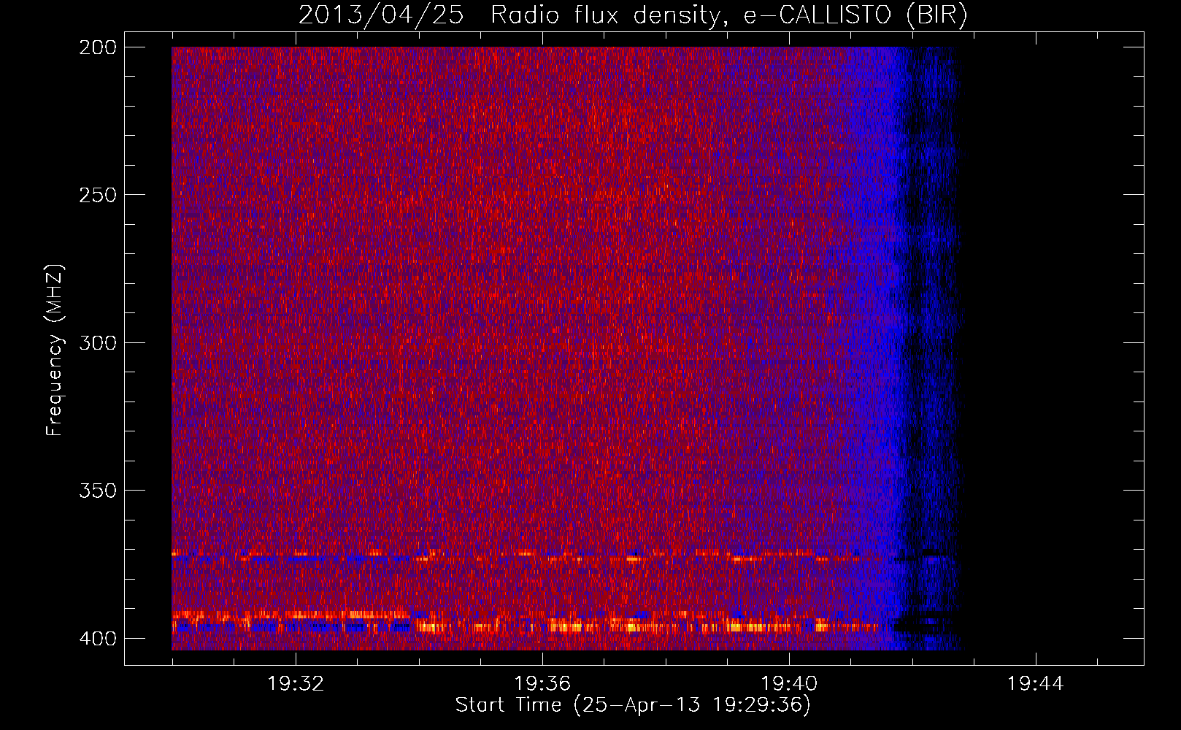Click the 250 frequency tick label
Viewport: 1181px width, 730px height.
point(98,195)
